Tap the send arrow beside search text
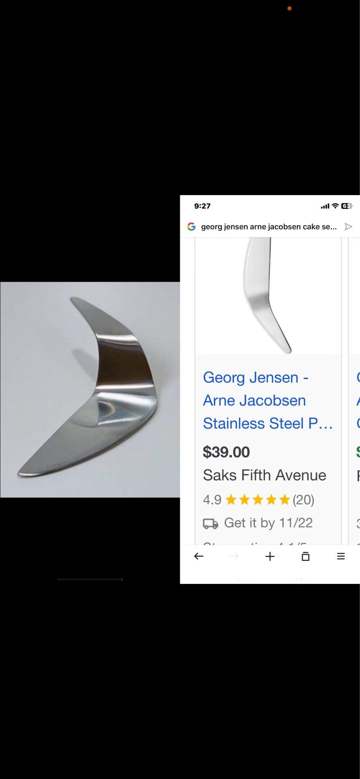360x779 pixels. (x=348, y=227)
